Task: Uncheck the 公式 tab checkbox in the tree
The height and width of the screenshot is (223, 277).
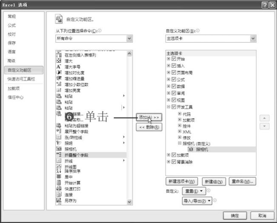Action: [174, 79]
